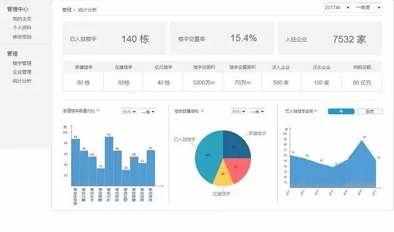The width and height of the screenshot is (394, 232).
Task: Switch trend chart to 年 view
Action: (341, 111)
